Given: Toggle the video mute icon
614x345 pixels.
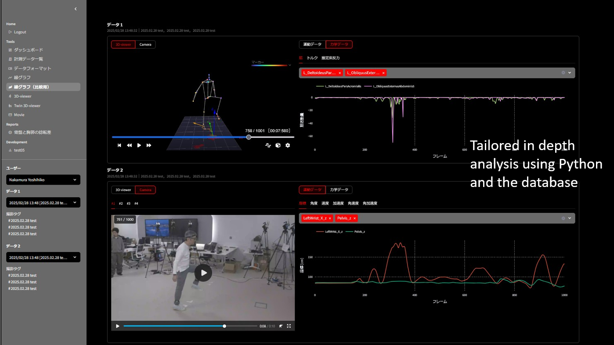Looking at the screenshot, I should pyautogui.click(x=281, y=326).
